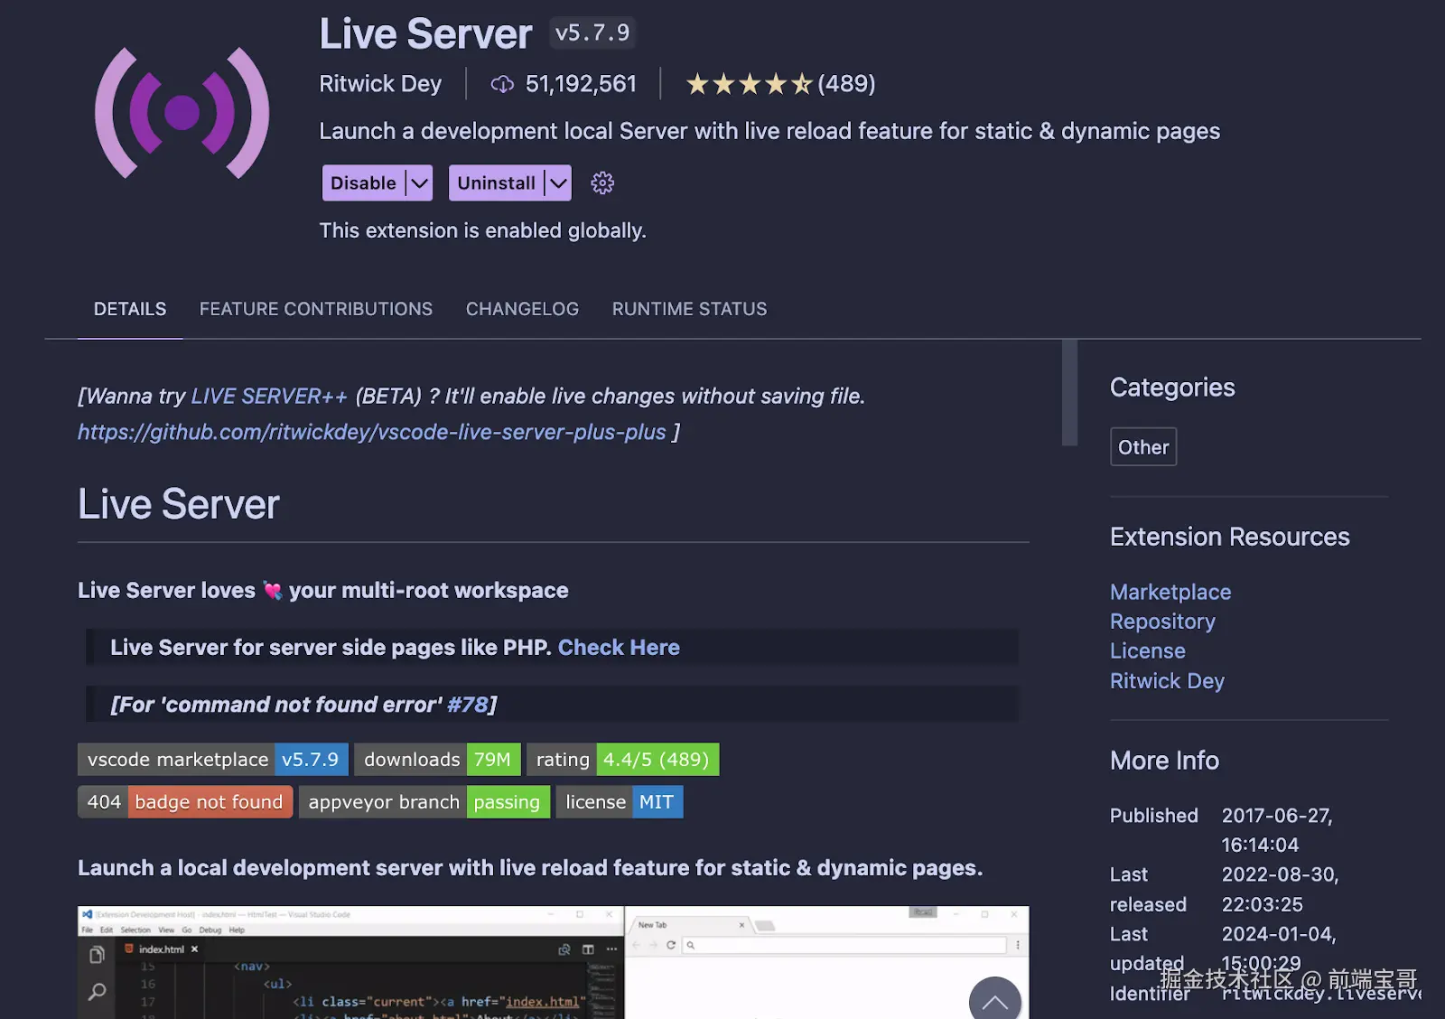This screenshot has height=1019, width=1445.
Task: Open the License resource link
Action: tap(1148, 651)
